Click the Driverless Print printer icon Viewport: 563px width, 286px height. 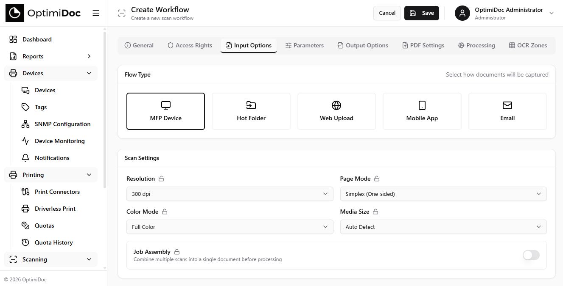[25, 209]
